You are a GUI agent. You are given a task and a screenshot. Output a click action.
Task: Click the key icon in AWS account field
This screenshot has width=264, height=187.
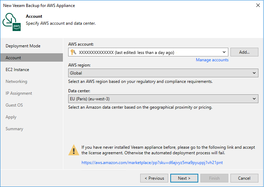coord(73,53)
